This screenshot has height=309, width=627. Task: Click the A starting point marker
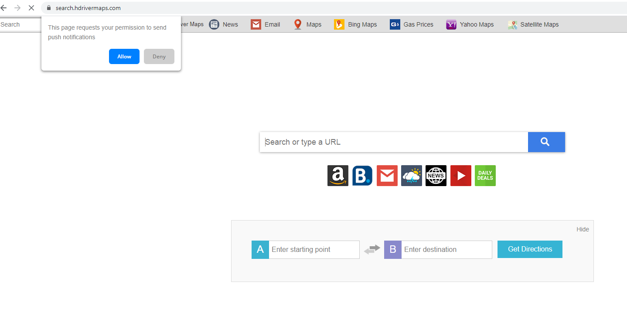coord(260,250)
